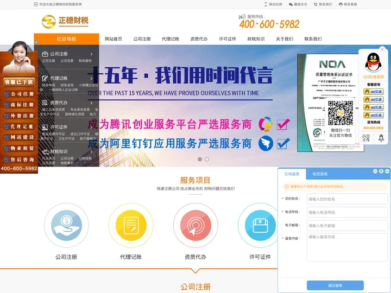Viewport: 391px width, 293px height.
Task: Click 联系我们 in the top bar
Action: pos(323,4)
